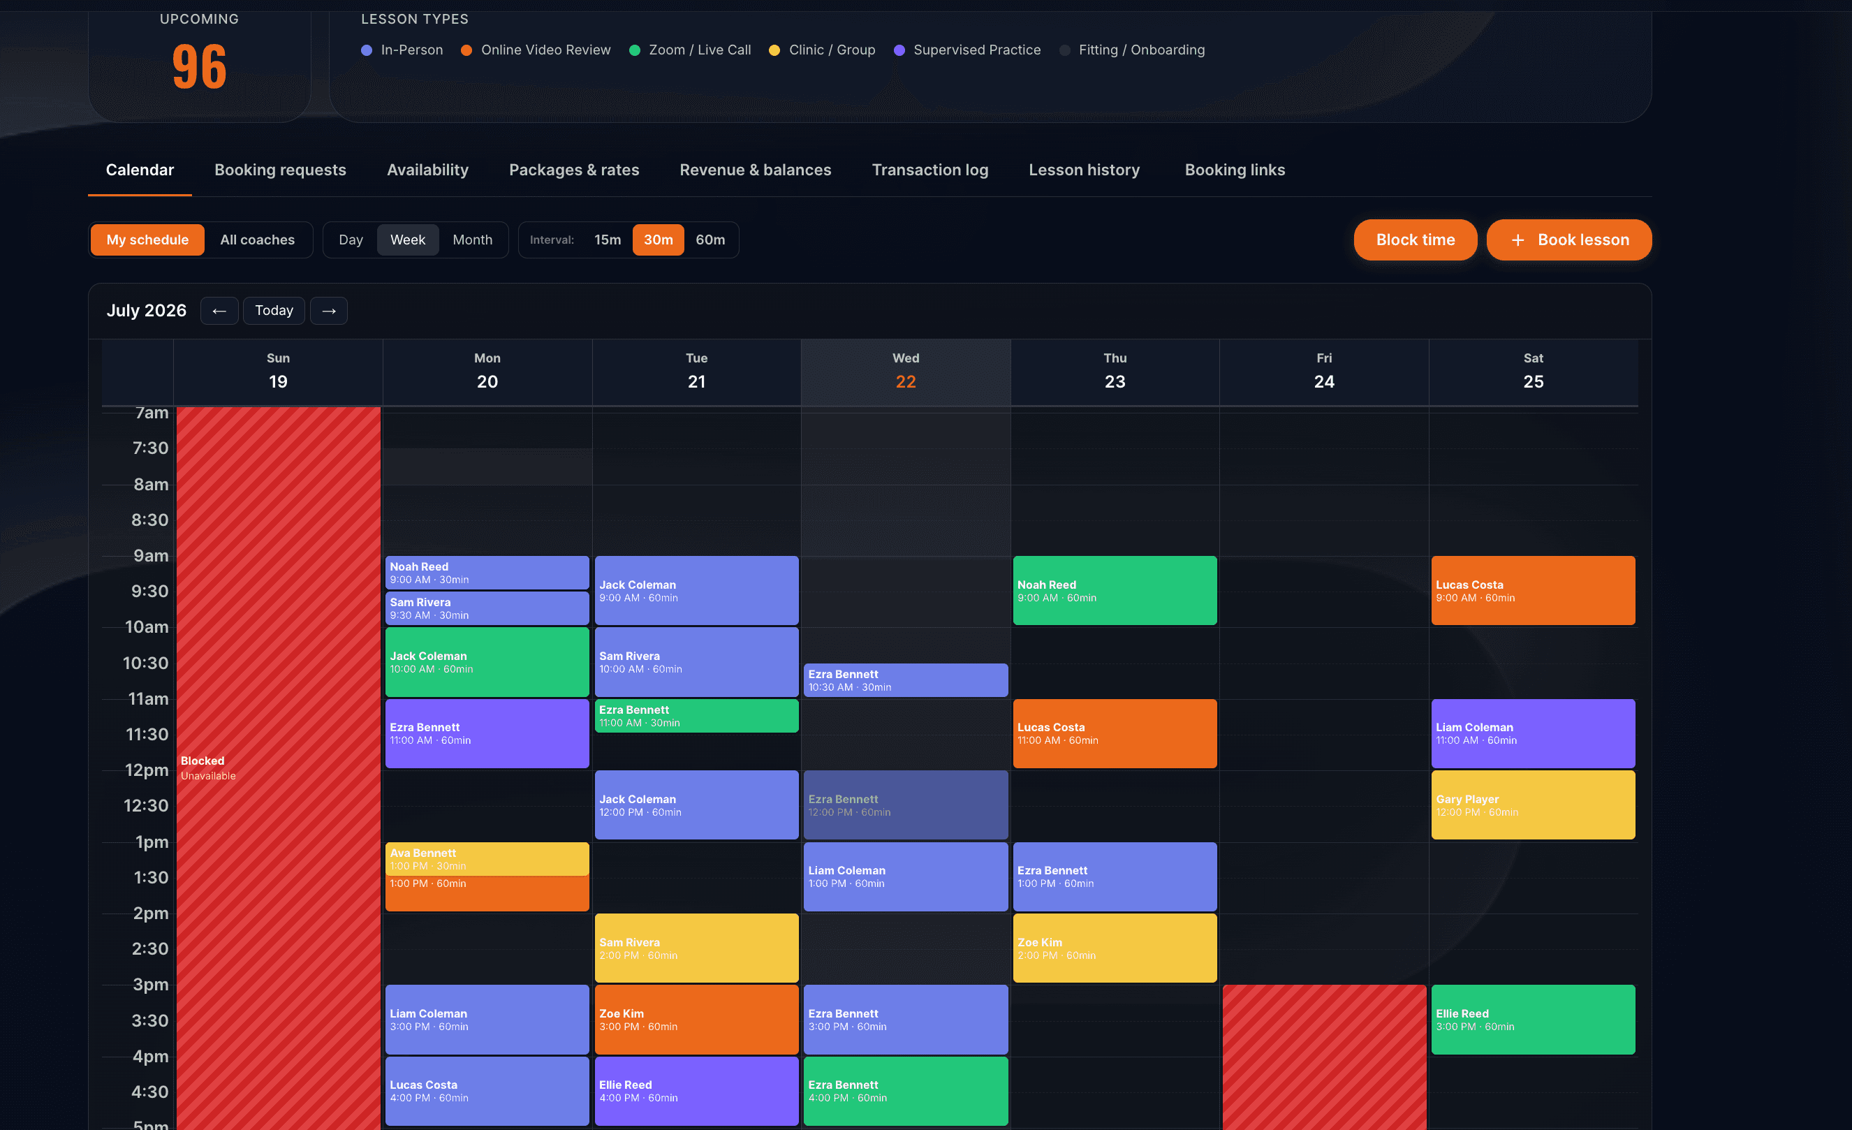Image resolution: width=1852 pixels, height=1130 pixels.
Task: Open Gary Player's Saturday 12:00 PM lesson
Action: [1533, 805]
